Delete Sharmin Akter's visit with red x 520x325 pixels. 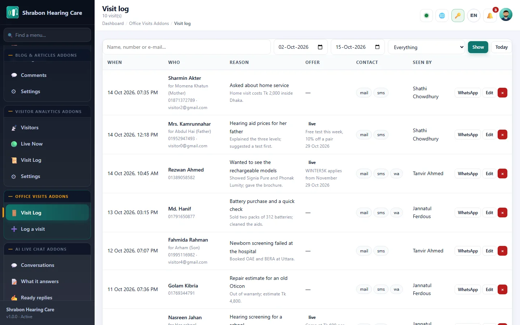click(502, 93)
